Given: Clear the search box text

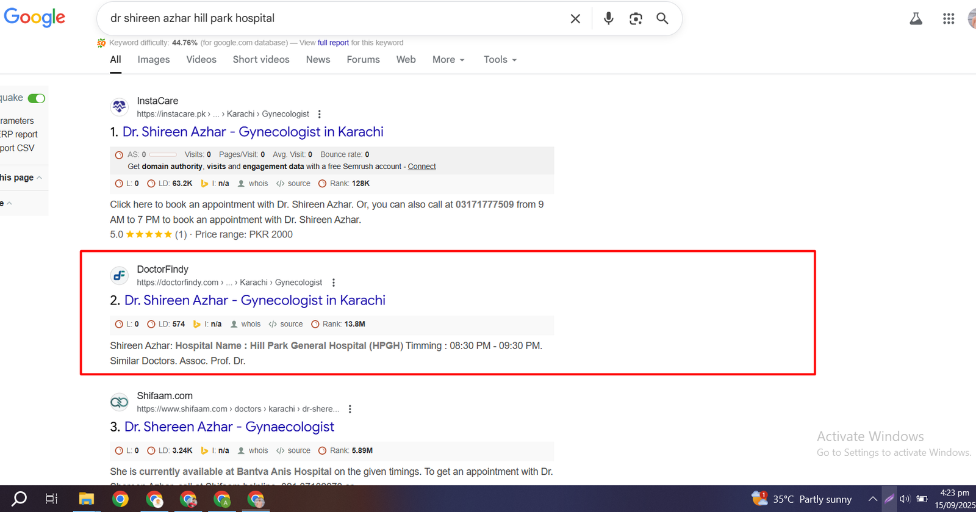Looking at the screenshot, I should coord(575,19).
